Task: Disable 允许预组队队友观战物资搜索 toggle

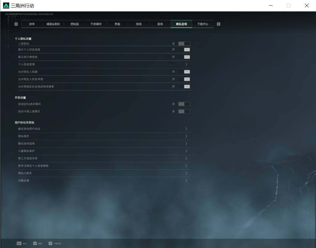Action: click(x=184, y=87)
